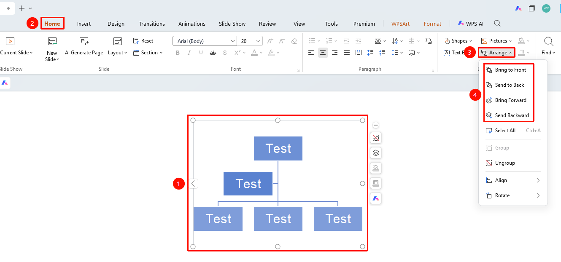Collapse the open Arrange dropdown button
The width and height of the screenshot is (561, 262).
click(x=496, y=53)
